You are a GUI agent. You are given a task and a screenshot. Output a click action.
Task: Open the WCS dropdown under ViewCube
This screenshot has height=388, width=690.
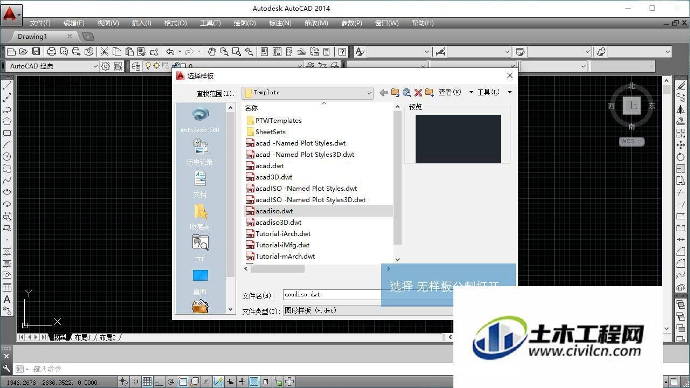[631, 141]
